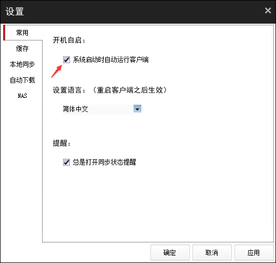Click the red arrow annotation

pos(57,71)
